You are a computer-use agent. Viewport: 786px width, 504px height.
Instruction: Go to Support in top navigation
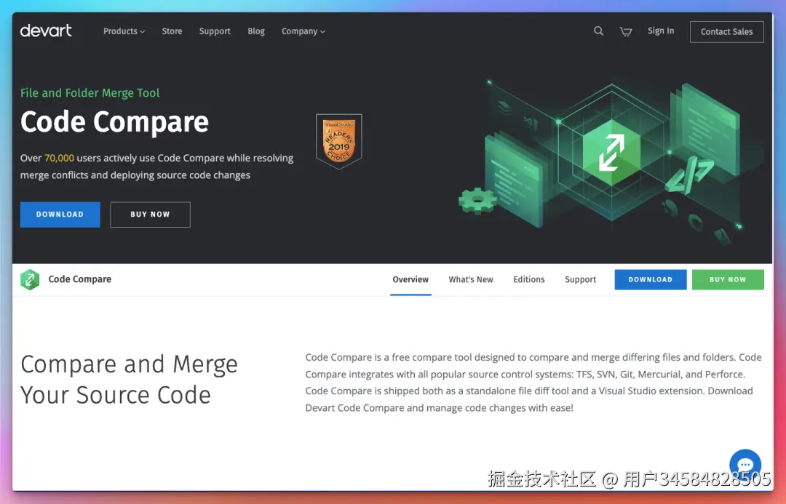[x=215, y=31]
